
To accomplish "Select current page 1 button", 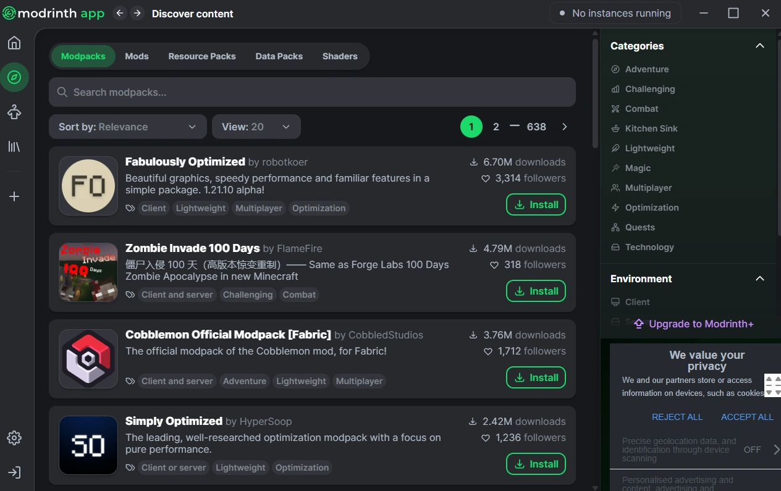I will (x=471, y=127).
